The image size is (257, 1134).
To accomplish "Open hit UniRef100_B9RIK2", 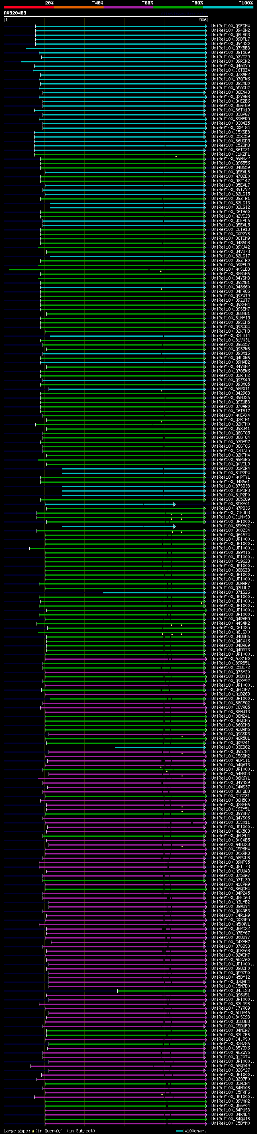I will [230, 61].
